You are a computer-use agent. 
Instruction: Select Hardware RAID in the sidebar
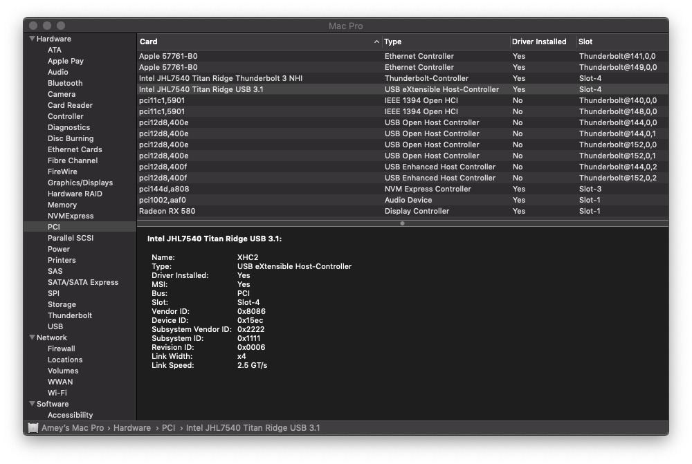[75, 193]
